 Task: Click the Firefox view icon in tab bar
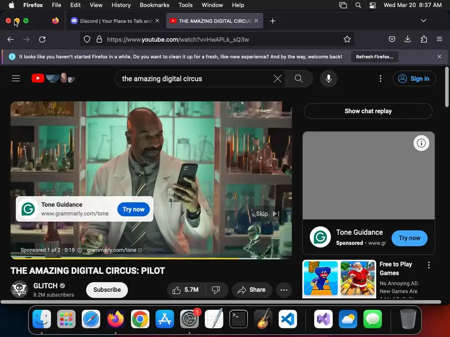[55, 21]
